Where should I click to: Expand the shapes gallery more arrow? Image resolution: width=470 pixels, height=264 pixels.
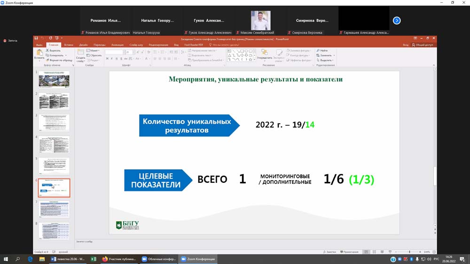coord(254,60)
